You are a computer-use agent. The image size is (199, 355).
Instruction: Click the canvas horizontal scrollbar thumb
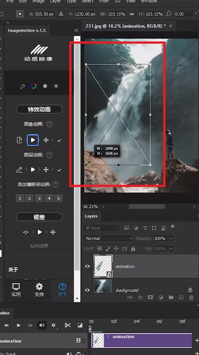pyautogui.click(x=147, y=206)
